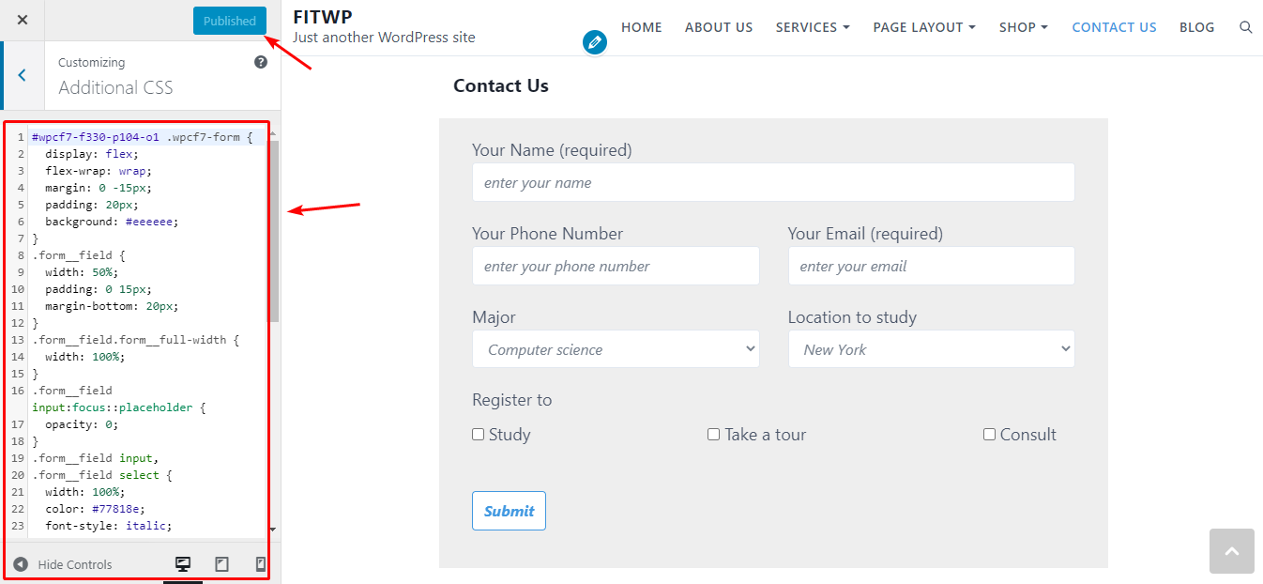Viewport: 1263px width, 584px height.
Task: Go to the Blog menu item
Action: tap(1196, 27)
